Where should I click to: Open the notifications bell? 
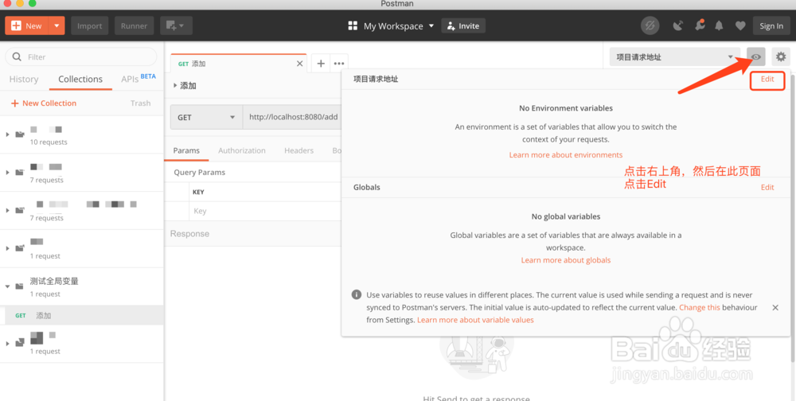tap(719, 25)
